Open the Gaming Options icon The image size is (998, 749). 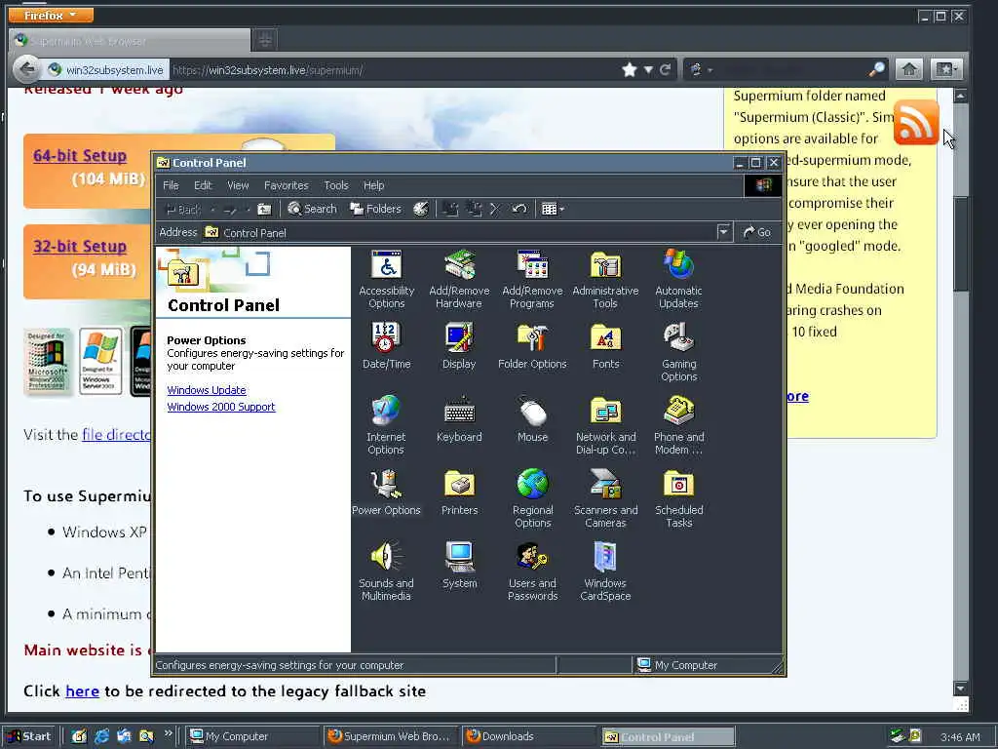678,352
